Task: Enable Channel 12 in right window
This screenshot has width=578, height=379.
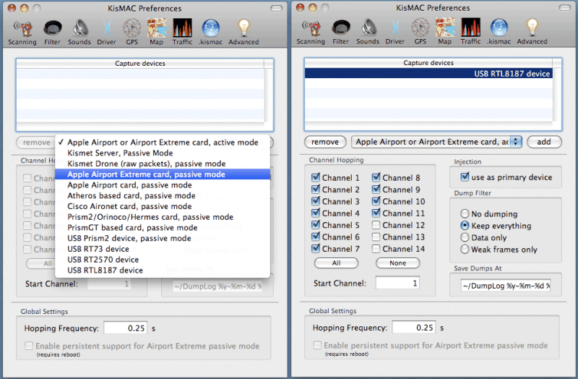Action: tap(376, 225)
